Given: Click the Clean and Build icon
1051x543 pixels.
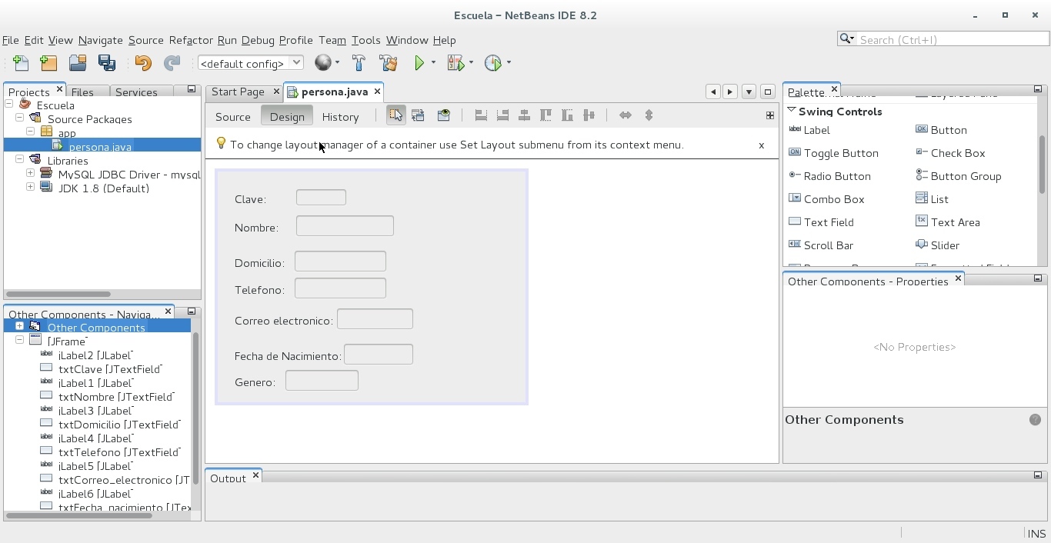Looking at the screenshot, I should click(389, 63).
